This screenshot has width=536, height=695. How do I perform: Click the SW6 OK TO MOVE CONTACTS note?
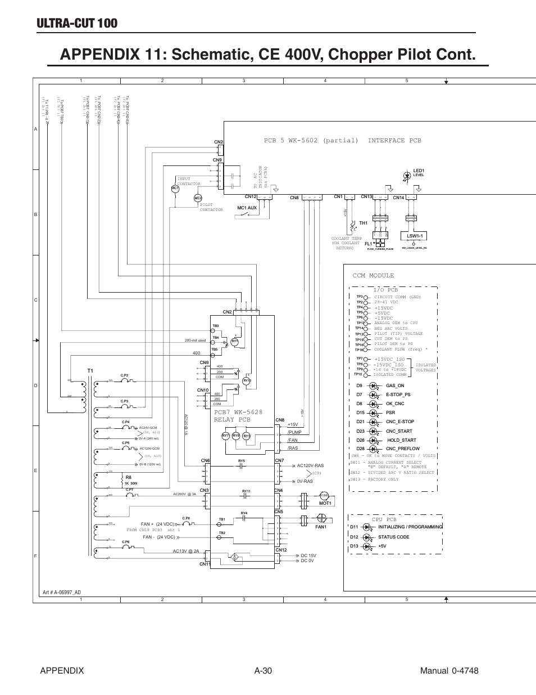coord(393,455)
